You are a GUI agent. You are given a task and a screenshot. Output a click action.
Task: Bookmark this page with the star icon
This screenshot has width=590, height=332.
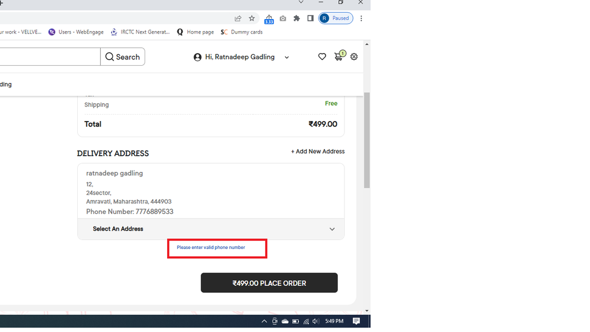pos(252,18)
